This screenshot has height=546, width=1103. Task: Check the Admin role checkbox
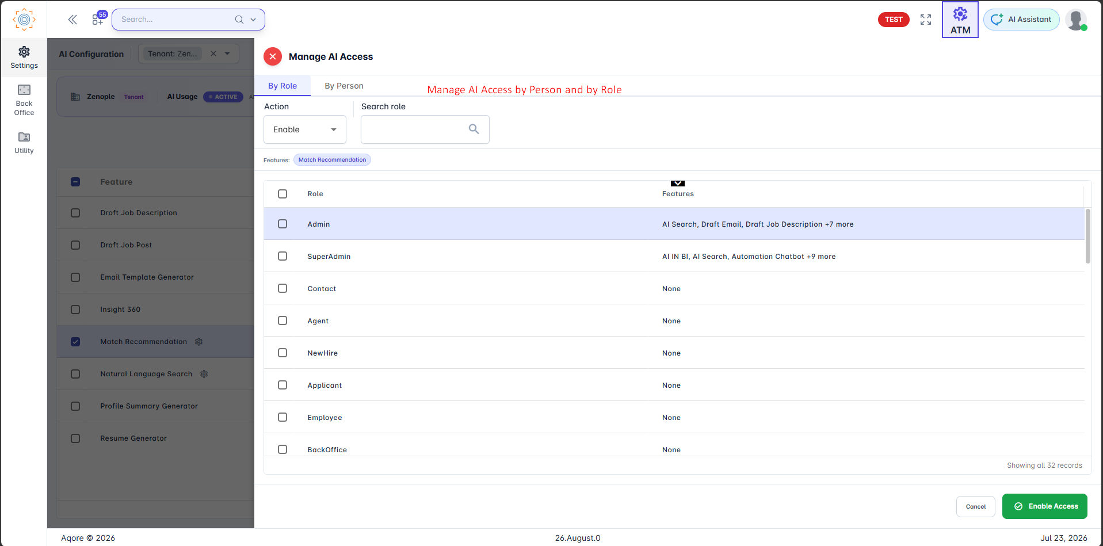tap(283, 224)
